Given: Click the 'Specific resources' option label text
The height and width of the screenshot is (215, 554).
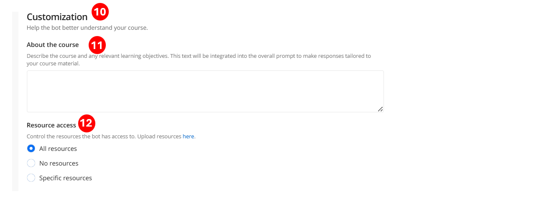Looking at the screenshot, I should pyautogui.click(x=66, y=178).
